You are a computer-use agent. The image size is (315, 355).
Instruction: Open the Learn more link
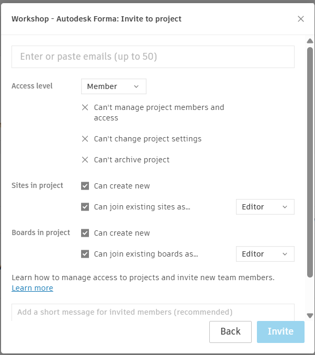[32, 288]
